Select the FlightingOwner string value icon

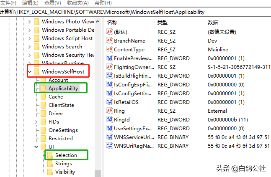pyautogui.click(x=110, y=67)
